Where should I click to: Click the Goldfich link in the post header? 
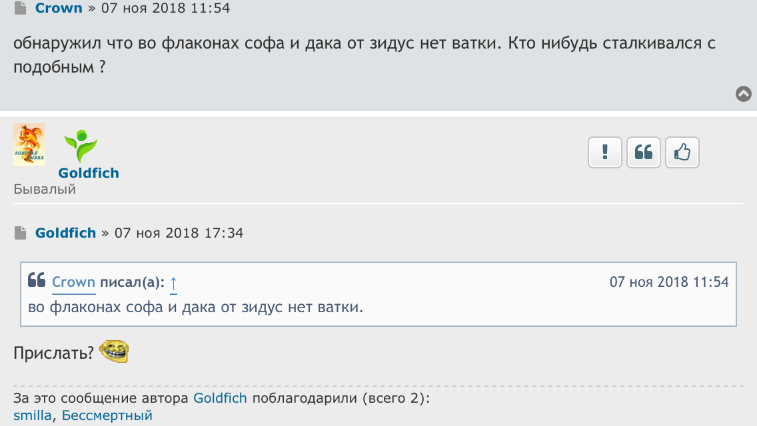click(x=65, y=233)
